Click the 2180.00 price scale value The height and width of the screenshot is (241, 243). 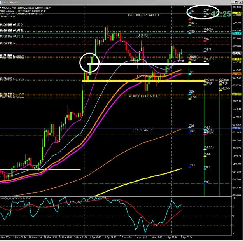coord(237,195)
